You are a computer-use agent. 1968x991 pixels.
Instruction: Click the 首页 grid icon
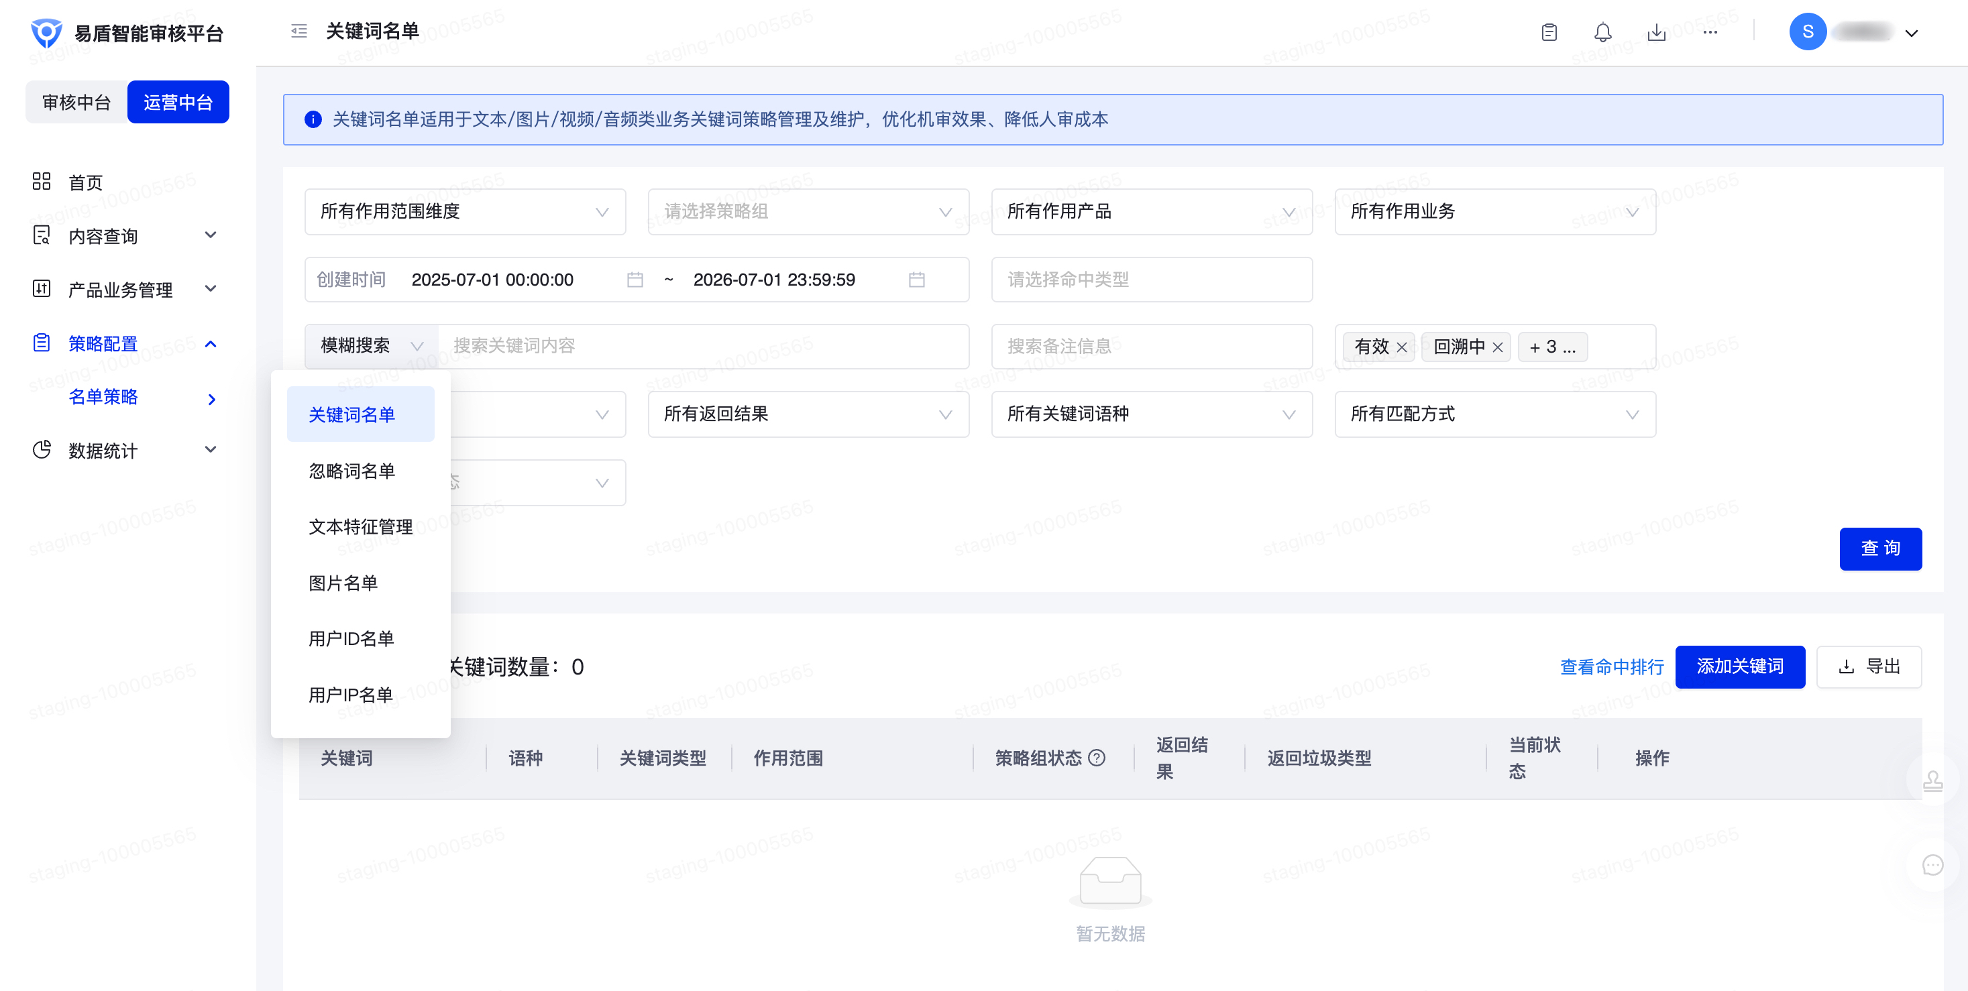point(42,181)
